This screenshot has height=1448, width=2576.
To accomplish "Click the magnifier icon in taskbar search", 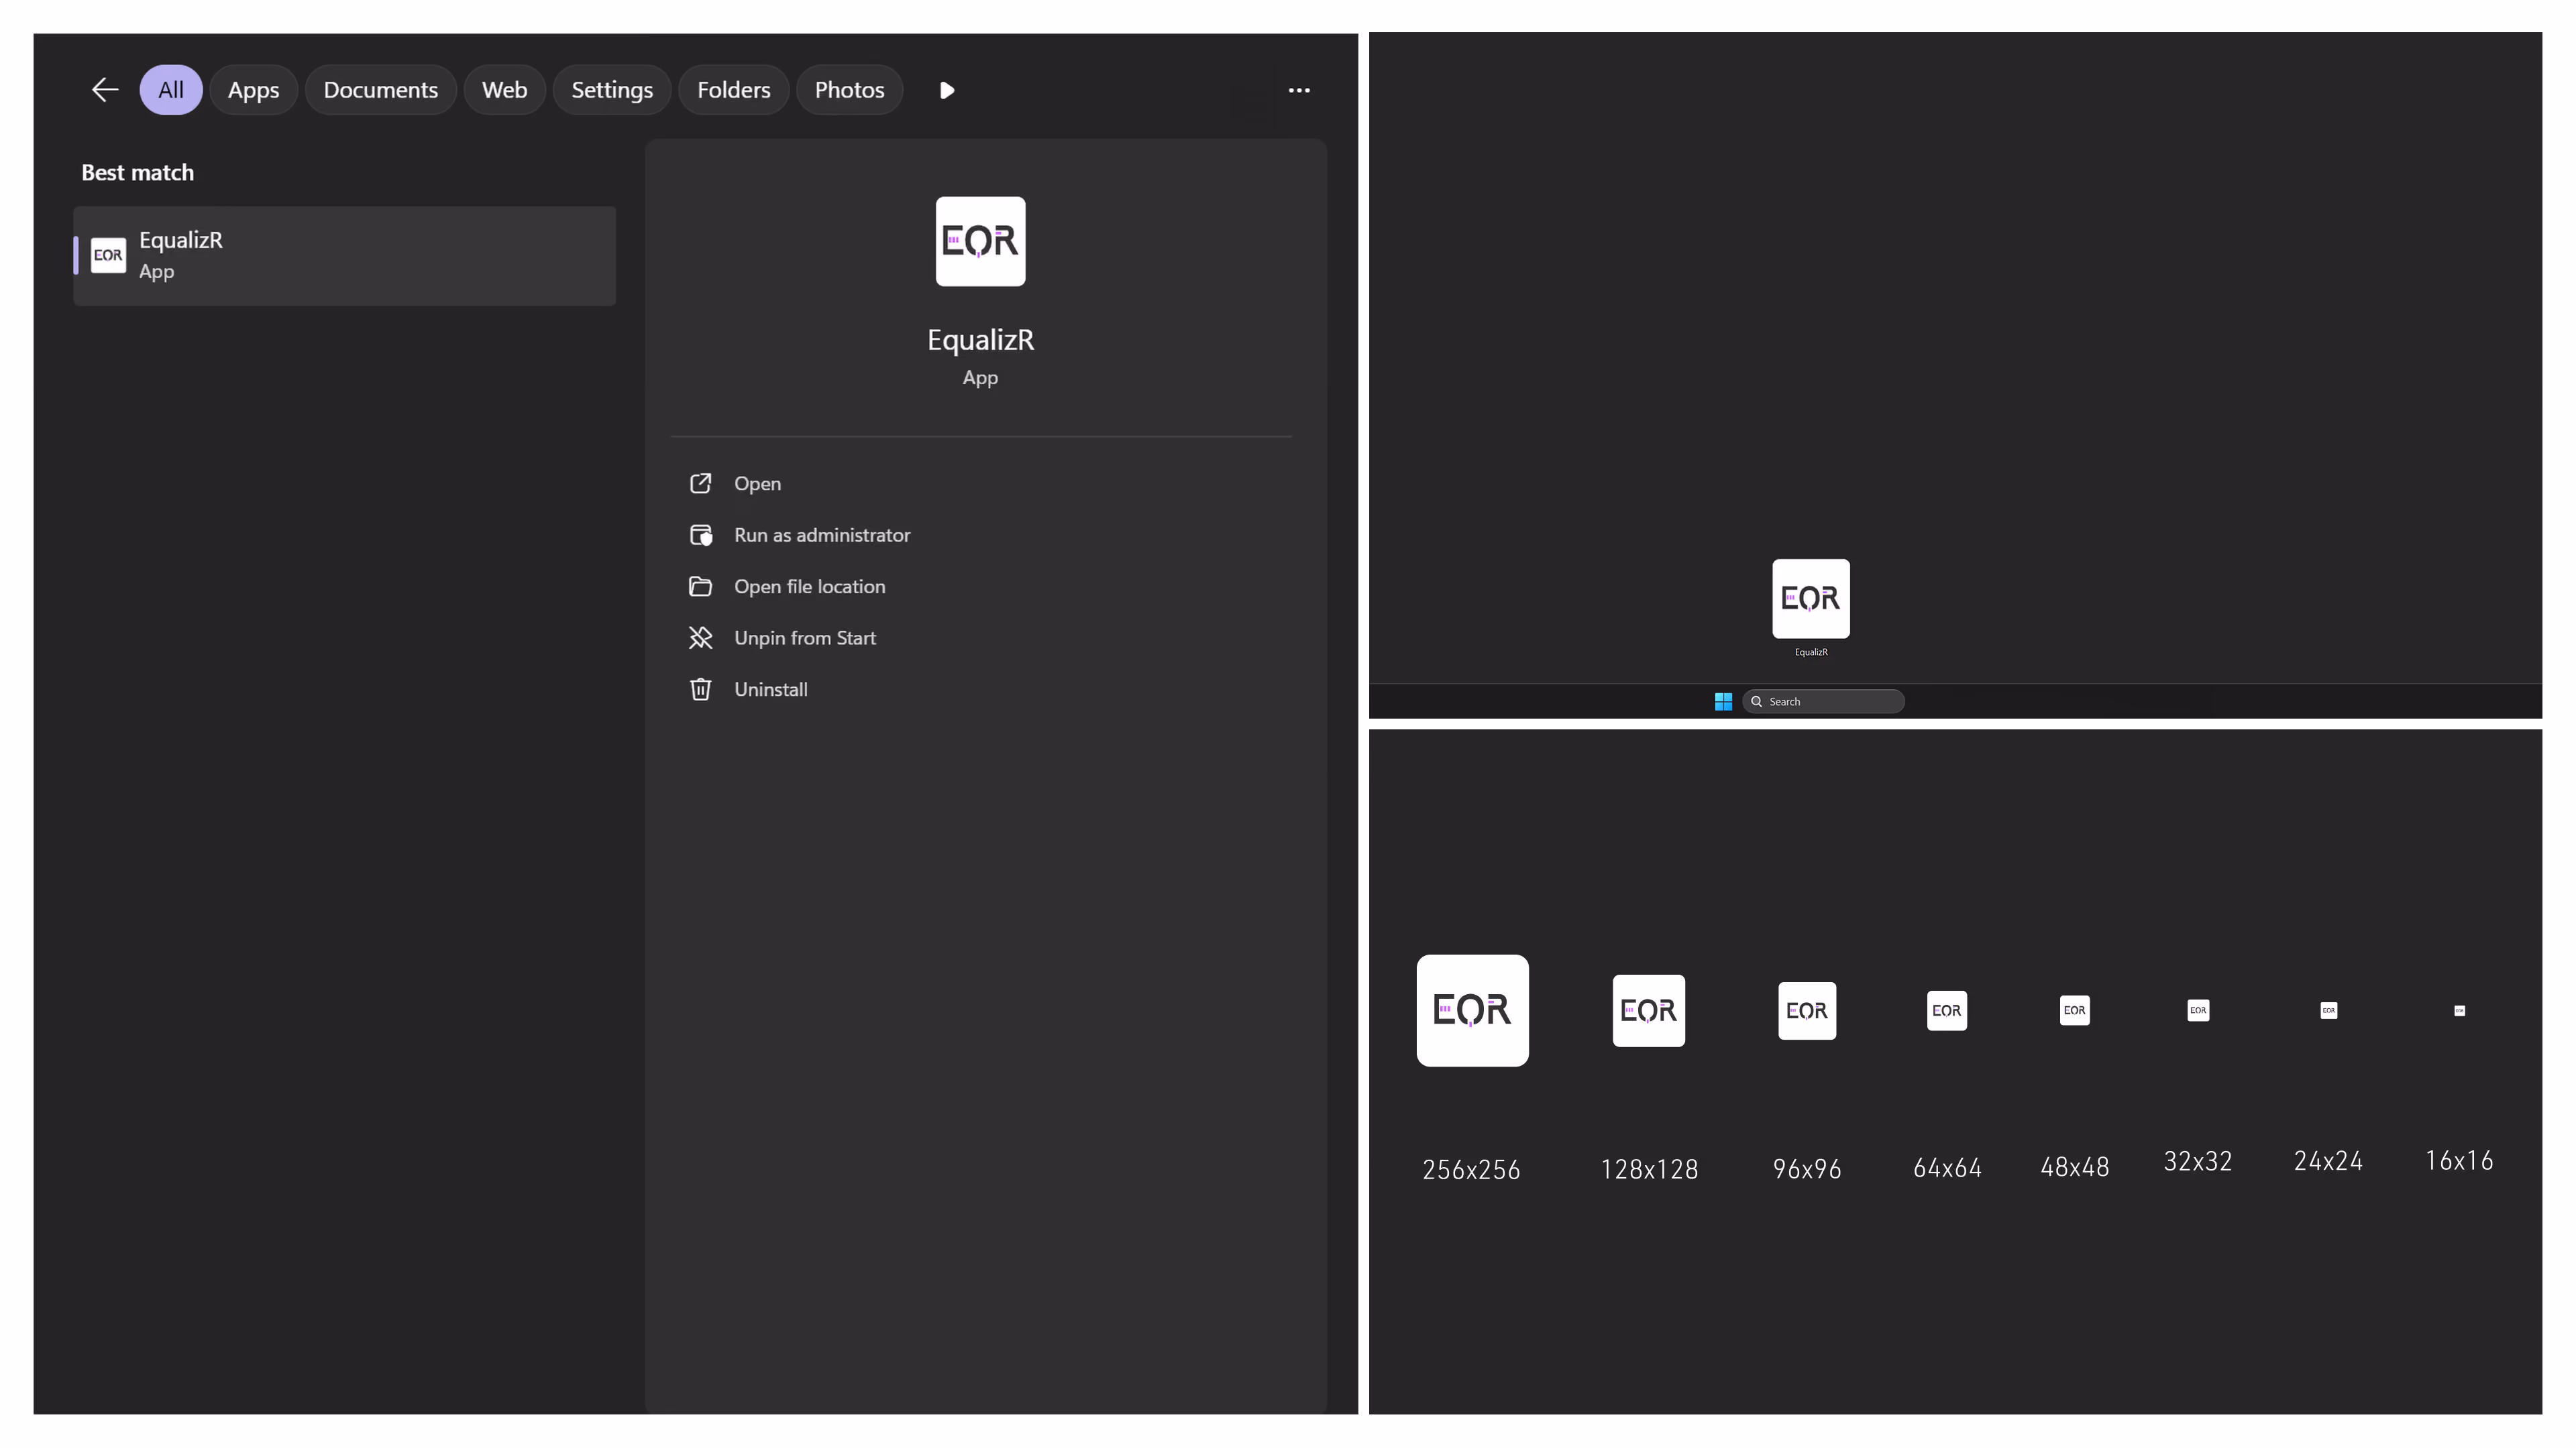I will point(1756,701).
